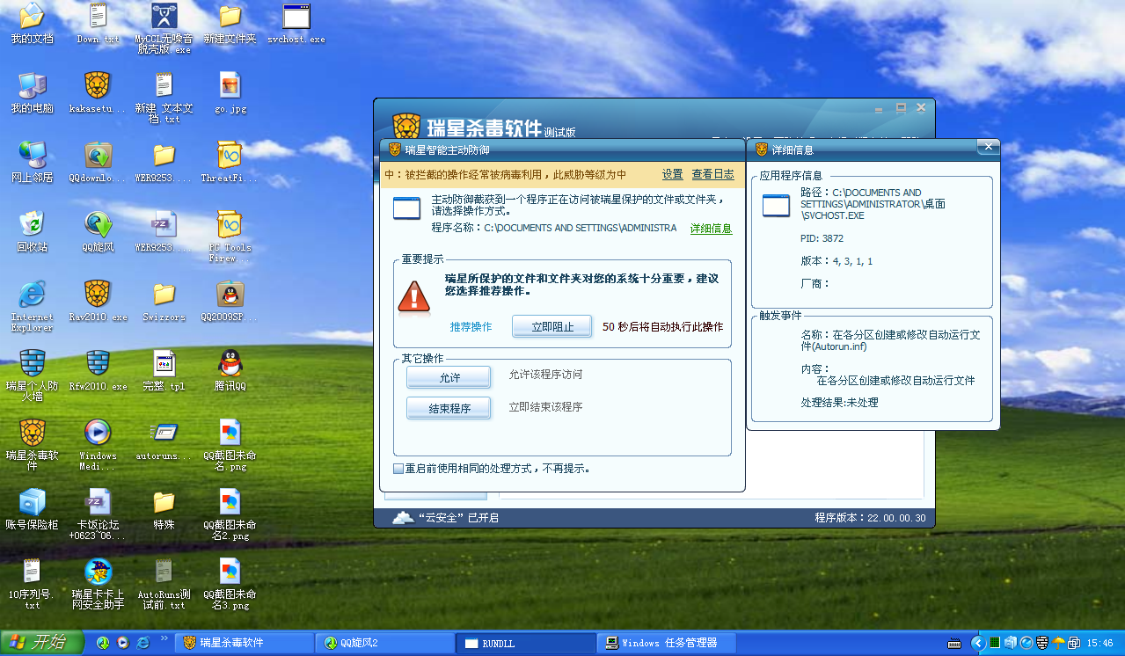This screenshot has height=656, width=1125.
Task: Open the 开始 Start menu
Action: (x=40, y=643)
